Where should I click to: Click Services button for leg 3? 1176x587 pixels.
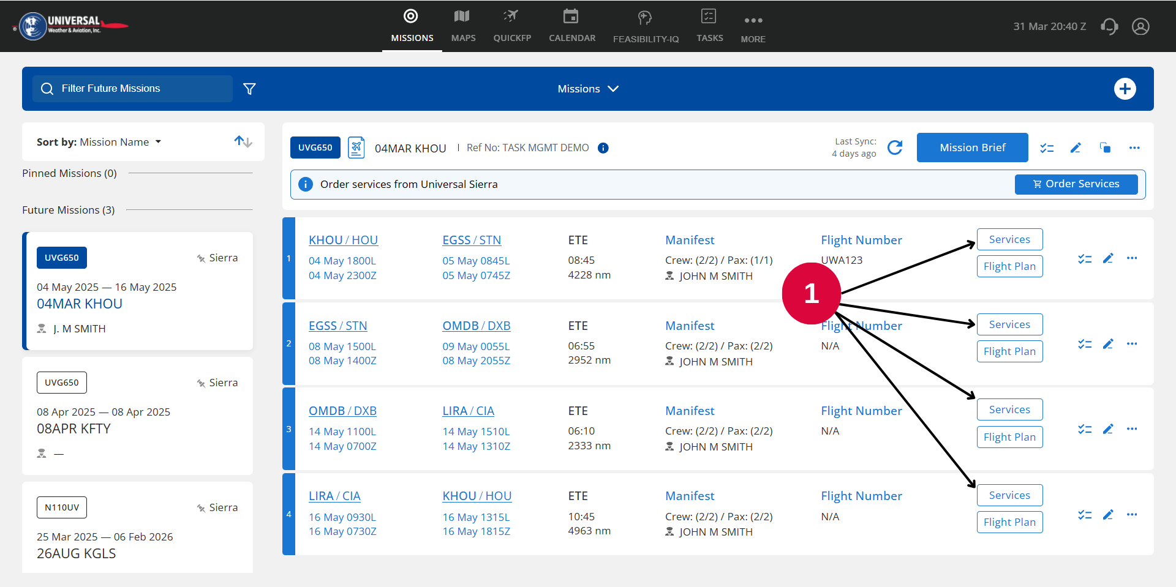pyautogui.click(x=1009, y=409)
